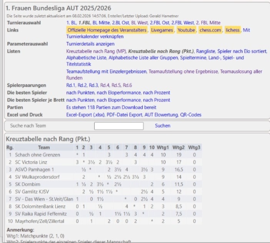Open the Livegames link

[162, 30]
